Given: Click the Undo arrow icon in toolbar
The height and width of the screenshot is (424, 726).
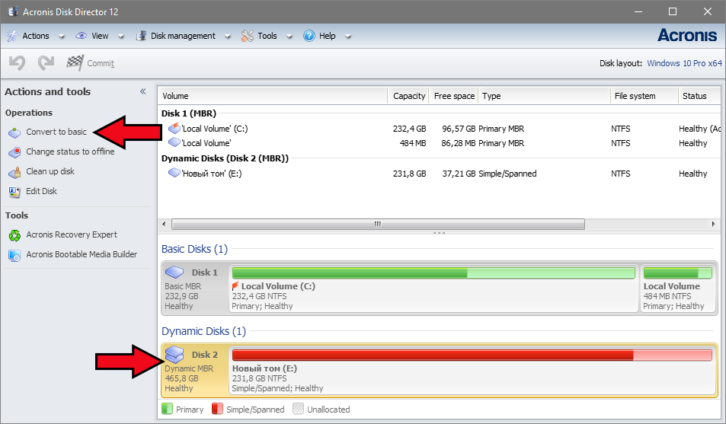Looking at the screenshot, I should click(17, 63).
